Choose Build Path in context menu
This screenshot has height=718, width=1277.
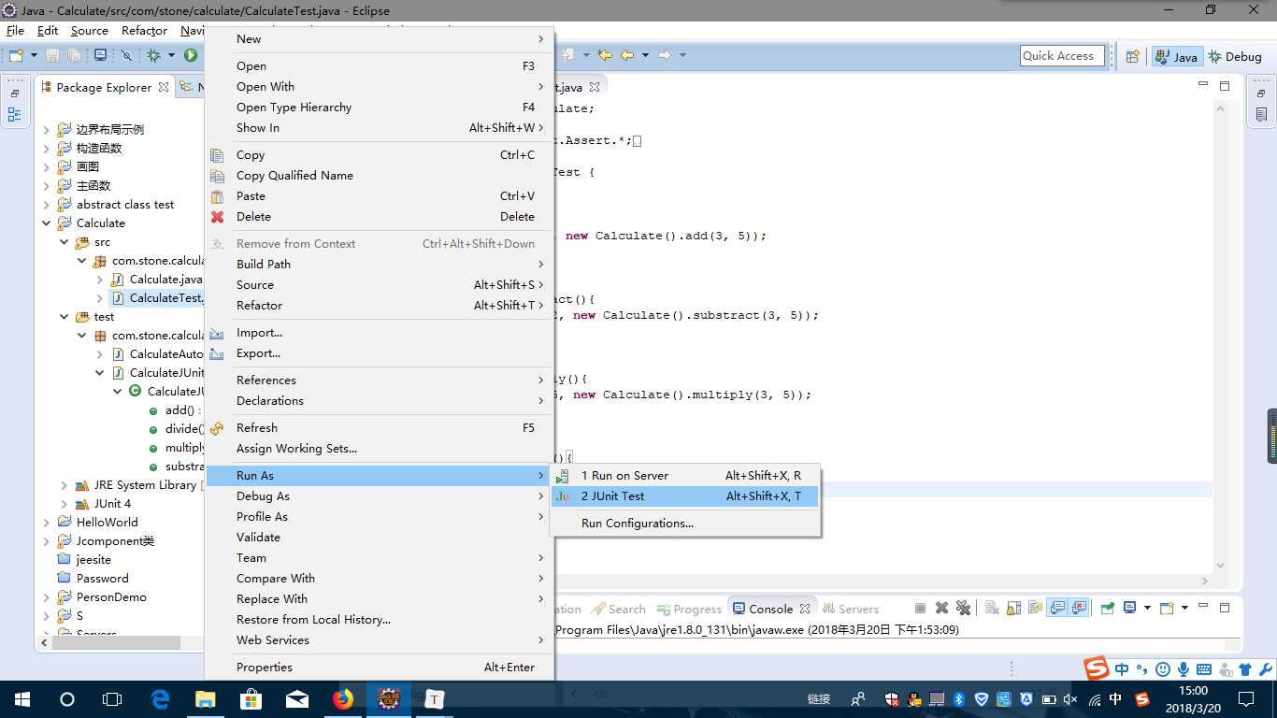coord(380,265)
